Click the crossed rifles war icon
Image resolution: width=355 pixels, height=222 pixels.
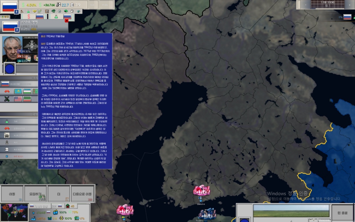click(x=7, y=99)
